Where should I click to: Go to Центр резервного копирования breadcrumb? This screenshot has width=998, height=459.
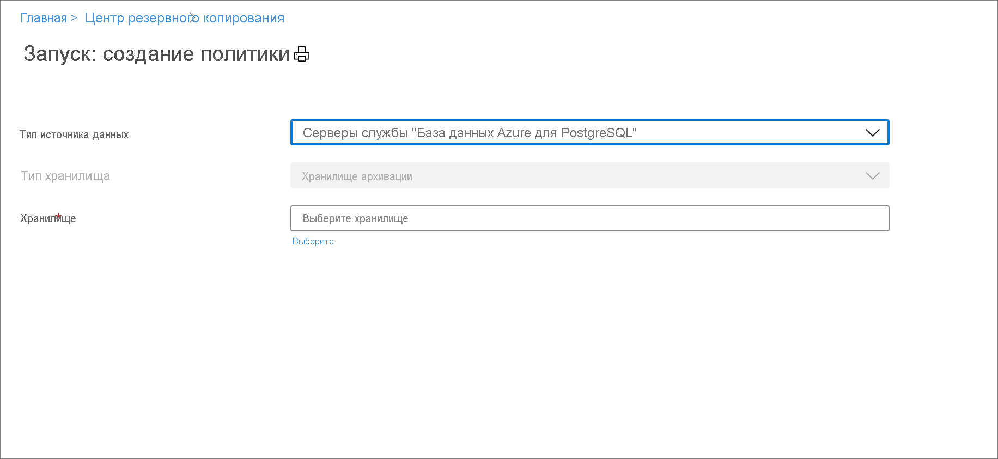click(185, 18)
